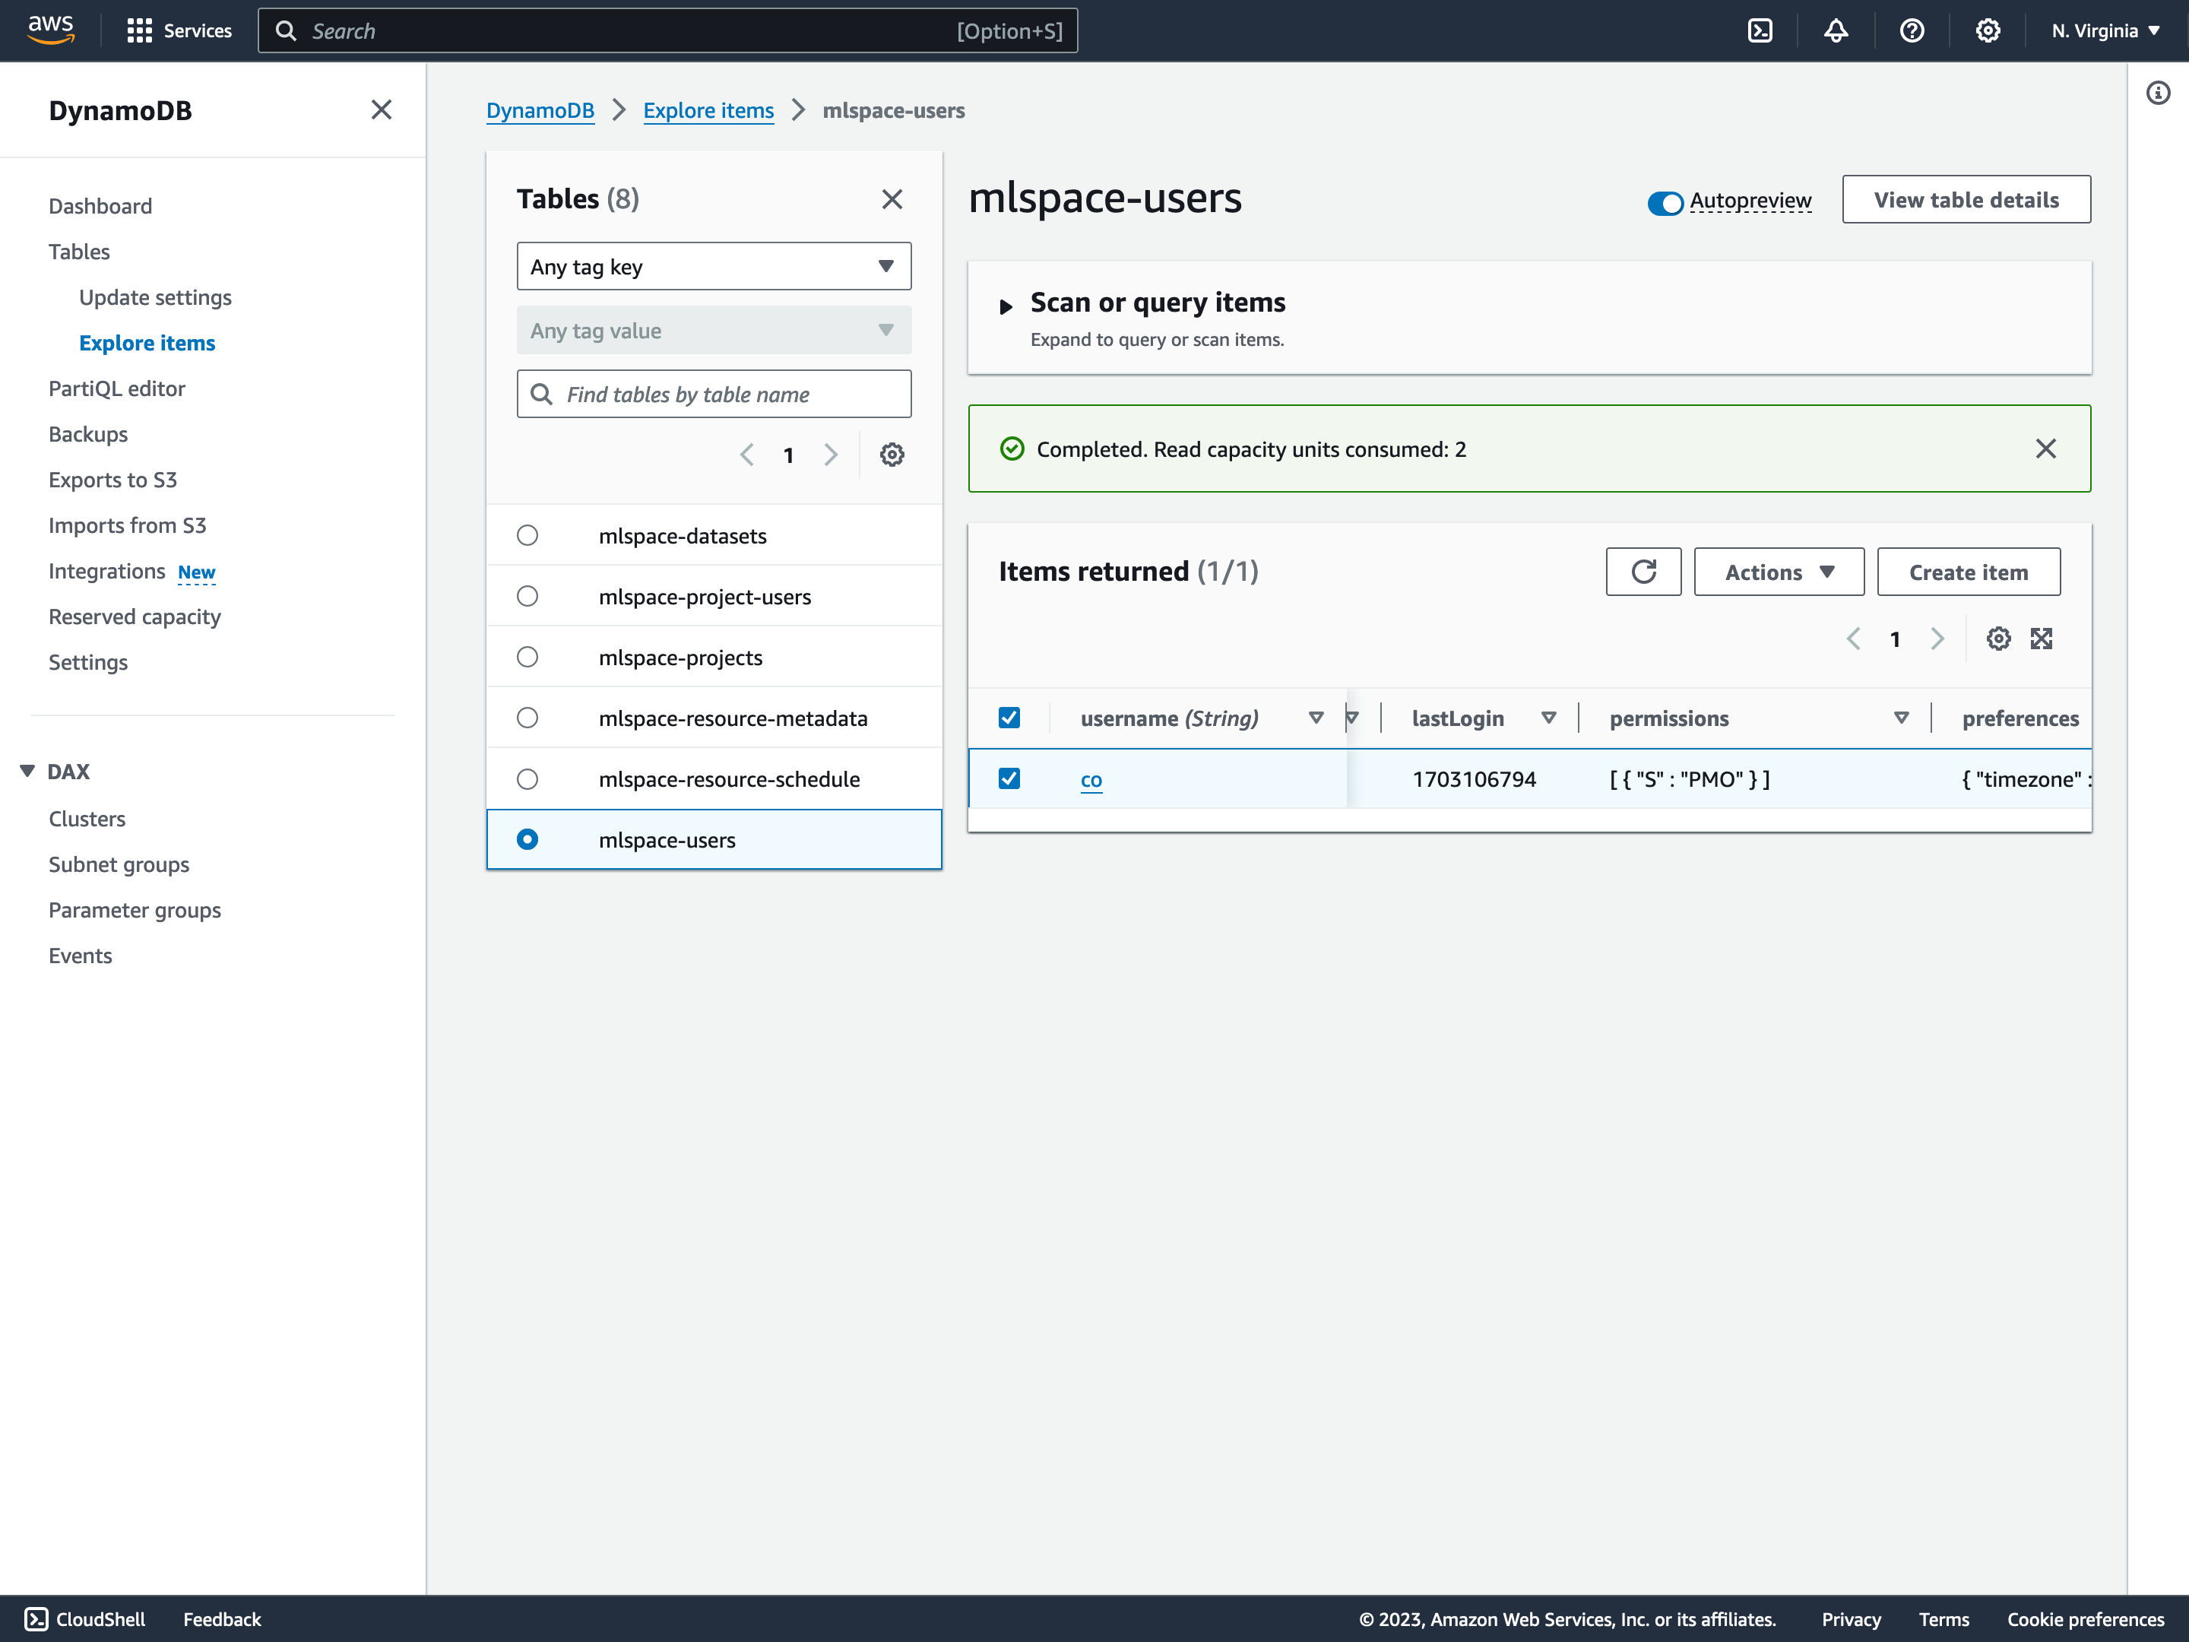Screen dimensions: 2189x1642
Task: Open the co username item link
Action: click(x=1091, y=780)
